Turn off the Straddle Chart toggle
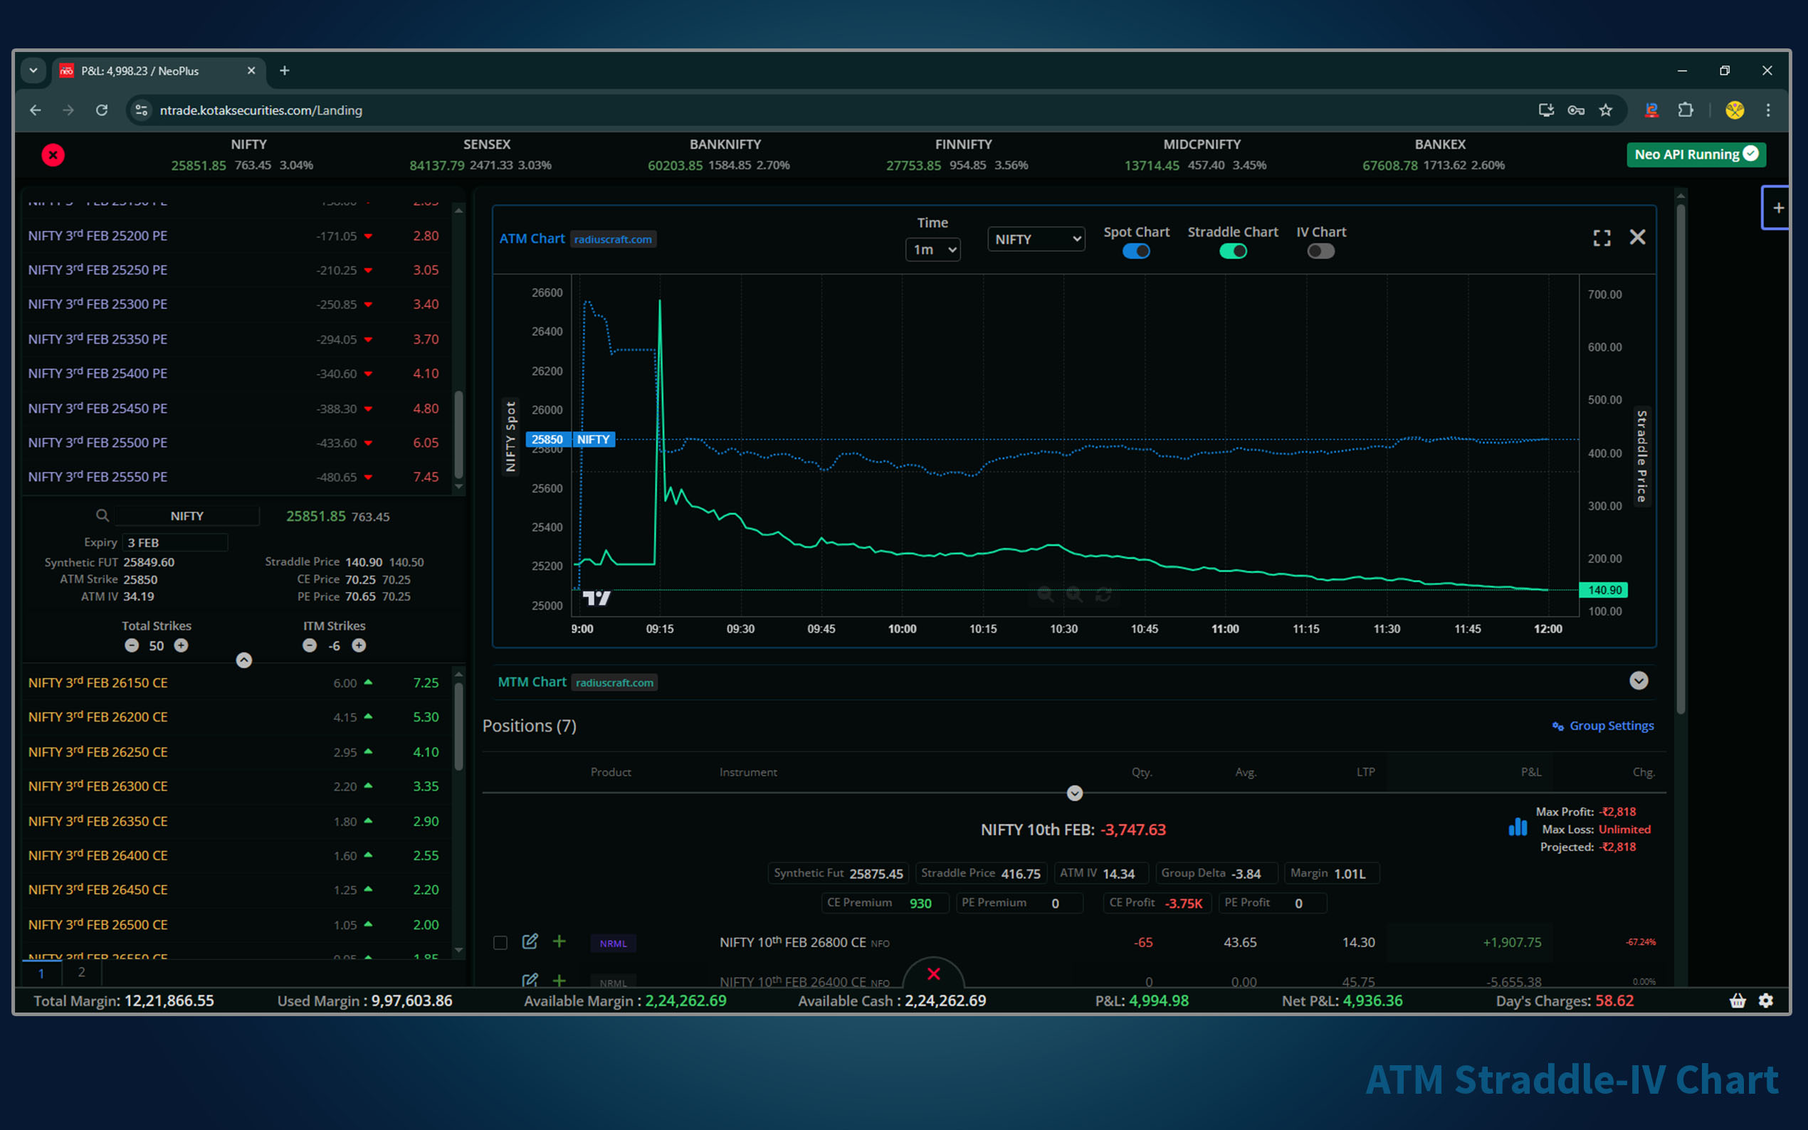Screen dimensions: 1808x1130 pos(1232,251)
